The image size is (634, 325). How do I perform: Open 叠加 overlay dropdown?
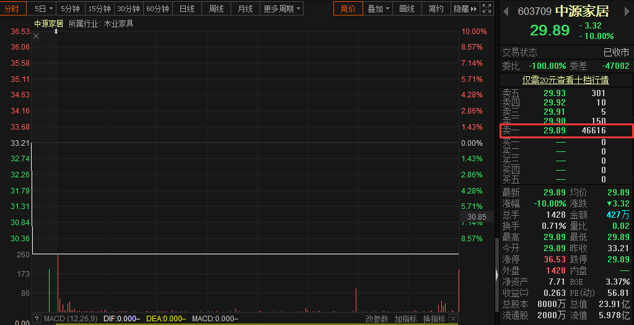[377, 9]
